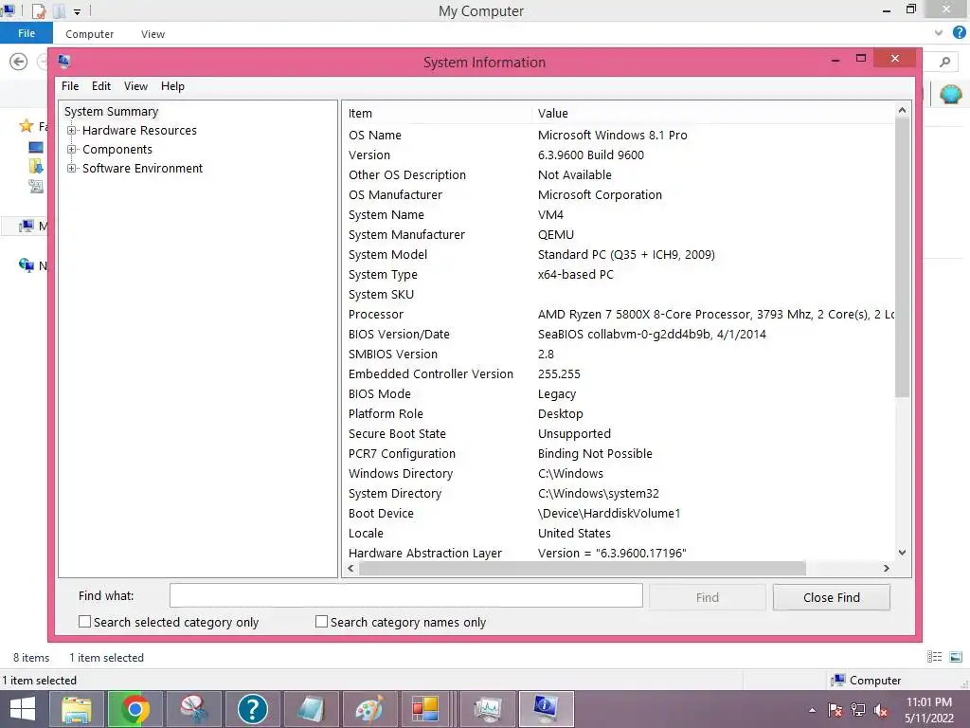Select the BIOS Version/Date row

pos(618,335)
